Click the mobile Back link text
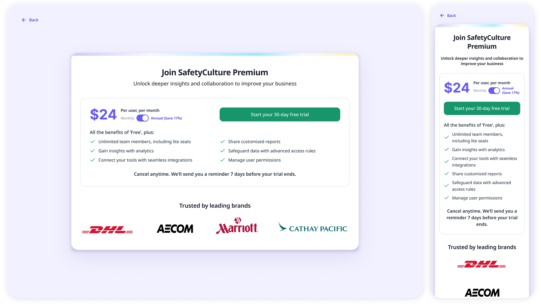 (451, 16)
